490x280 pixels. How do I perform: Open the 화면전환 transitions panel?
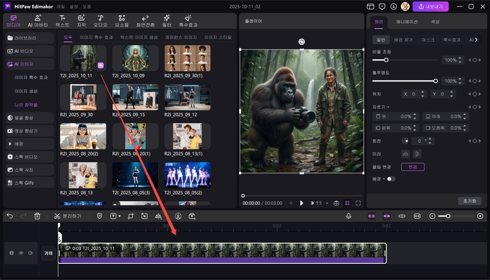tap(145, 21)
